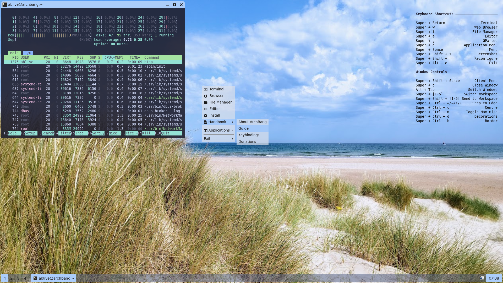This screenshot has height=283, width=503.
Task: Click the File Manager folder icon
Action: pos(206,102)
